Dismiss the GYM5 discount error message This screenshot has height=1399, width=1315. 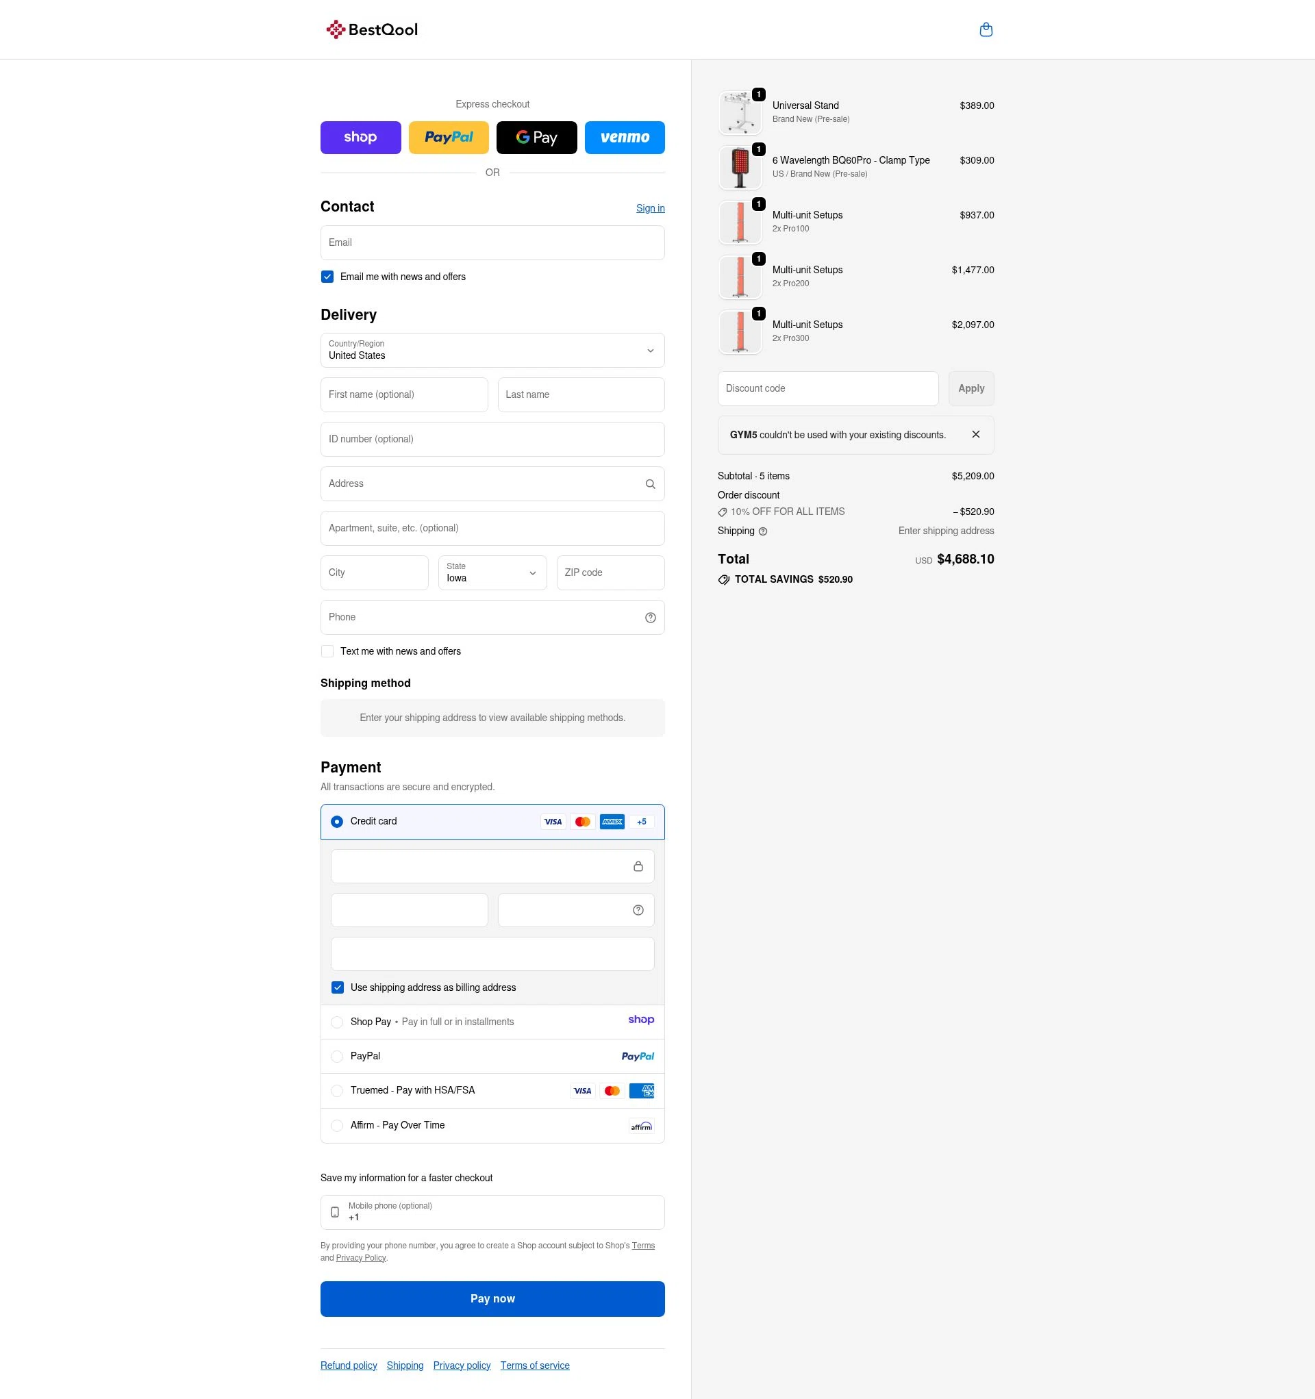(976, 434)
